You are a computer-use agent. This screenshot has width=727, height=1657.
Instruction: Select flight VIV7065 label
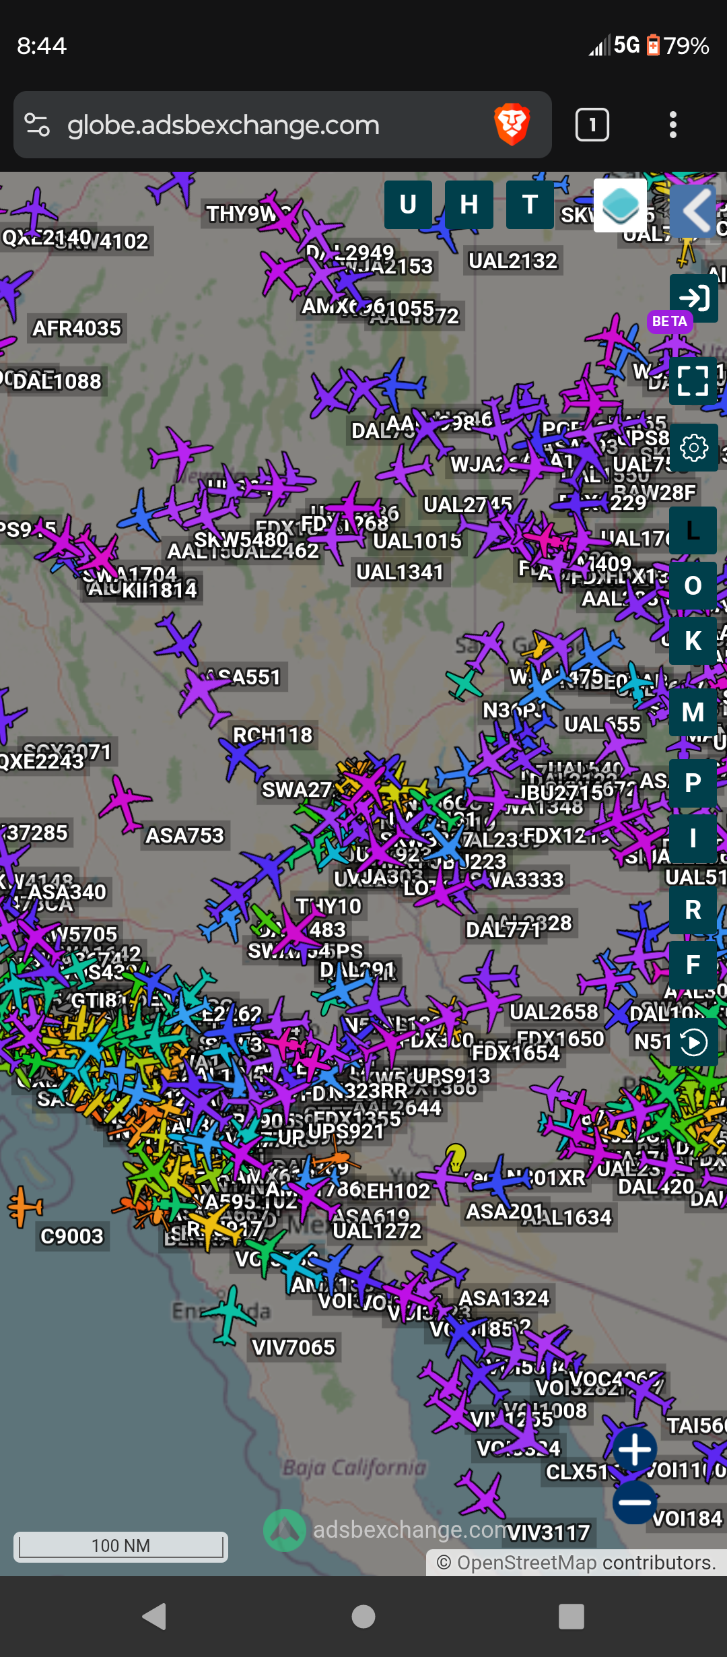pos(293,1348)
